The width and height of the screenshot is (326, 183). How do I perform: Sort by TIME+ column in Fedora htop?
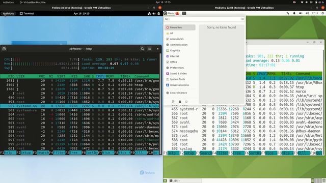click(x=125, y=76)
